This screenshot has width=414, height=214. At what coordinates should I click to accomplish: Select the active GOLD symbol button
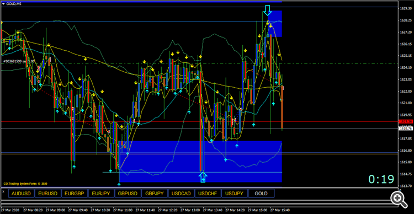[x=261, y=194]
